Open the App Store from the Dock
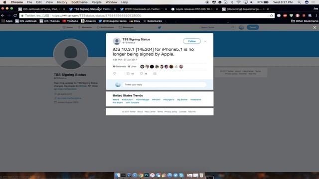Screen dimensions: 319x179 coord(169,175)
